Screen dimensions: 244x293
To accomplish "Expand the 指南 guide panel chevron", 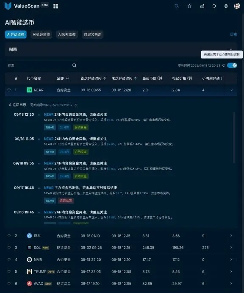I will click(231, 49).
